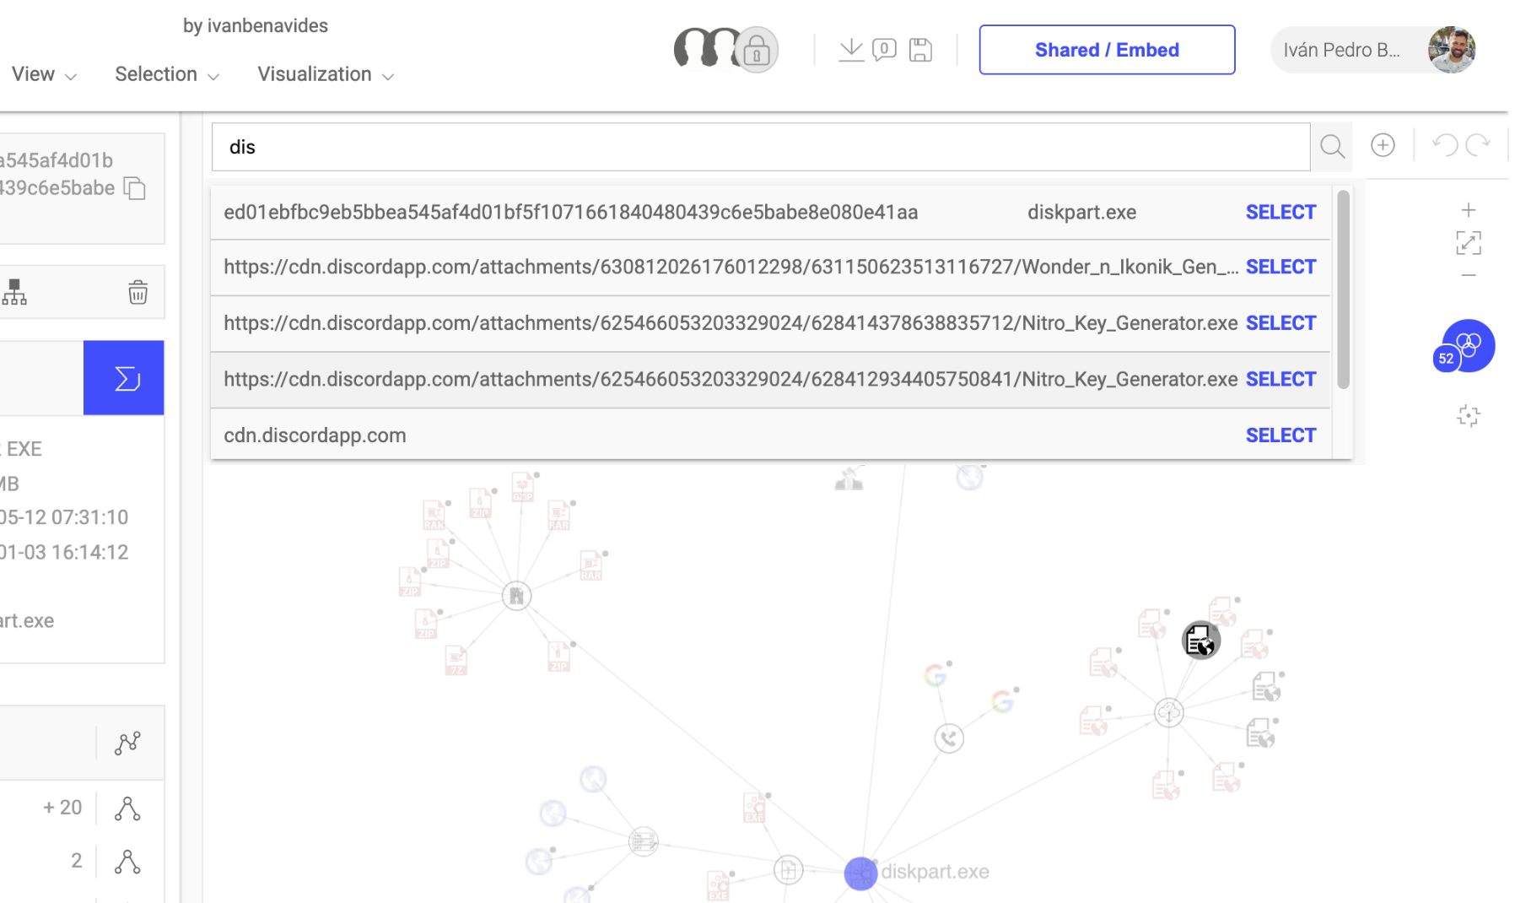The width and height of the screenshot is (1515, 903).
Task: Click the Shared / Embed button
Action: (x=1107, y=50)
